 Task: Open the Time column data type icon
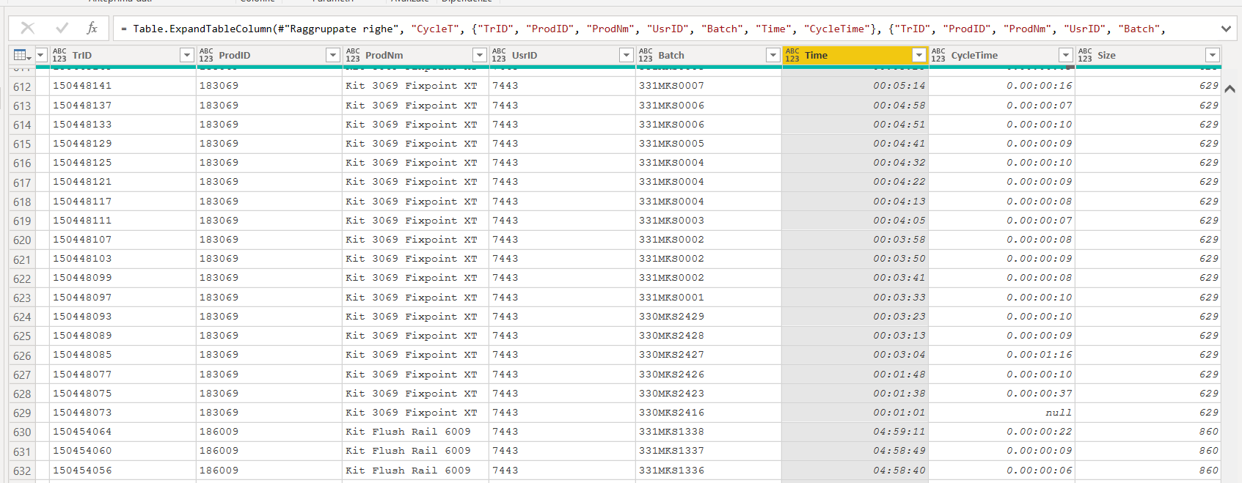tap(792, 55)
